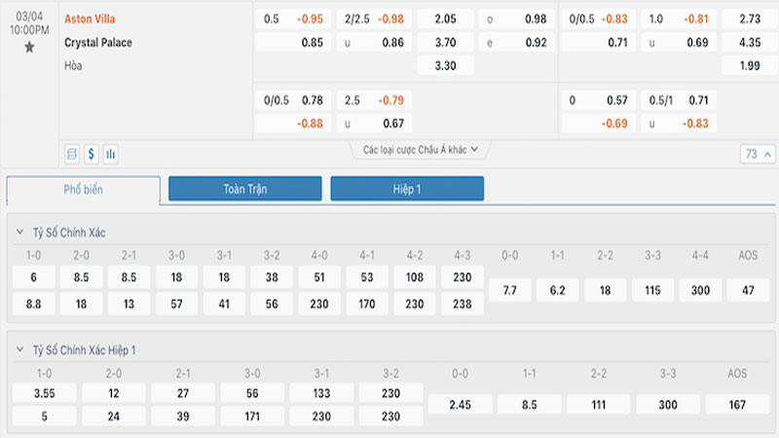Pick first-half home win odds 2.73
The image size is (779, 438).
coord(750,19)
